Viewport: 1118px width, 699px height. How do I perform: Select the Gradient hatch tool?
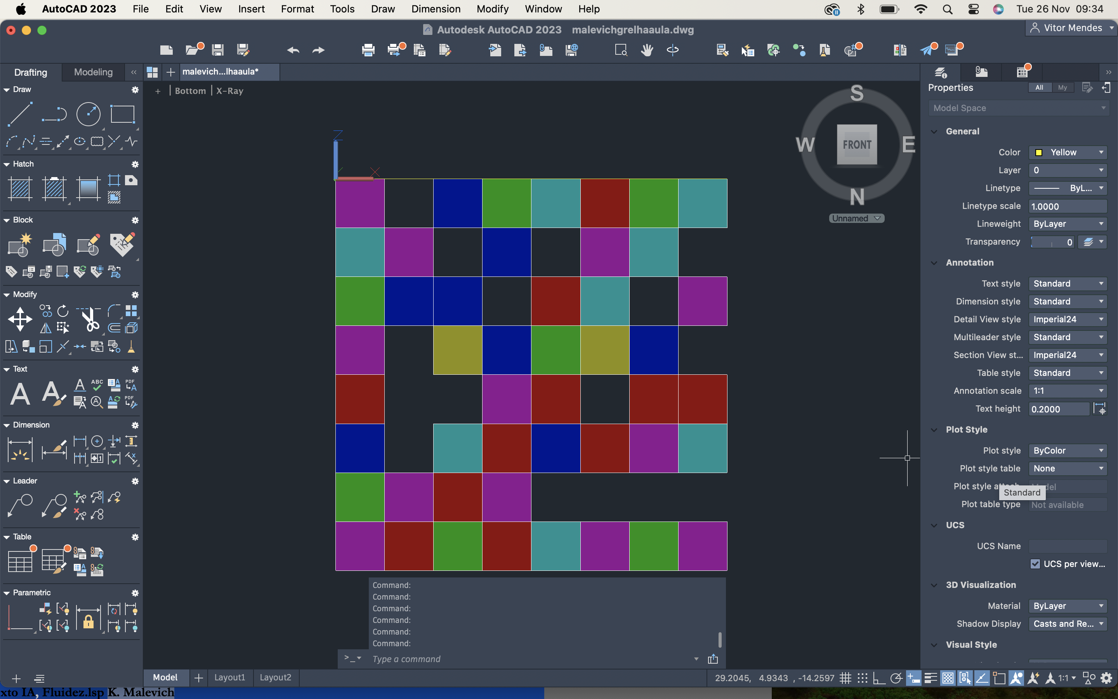click(x=88, y=189)
